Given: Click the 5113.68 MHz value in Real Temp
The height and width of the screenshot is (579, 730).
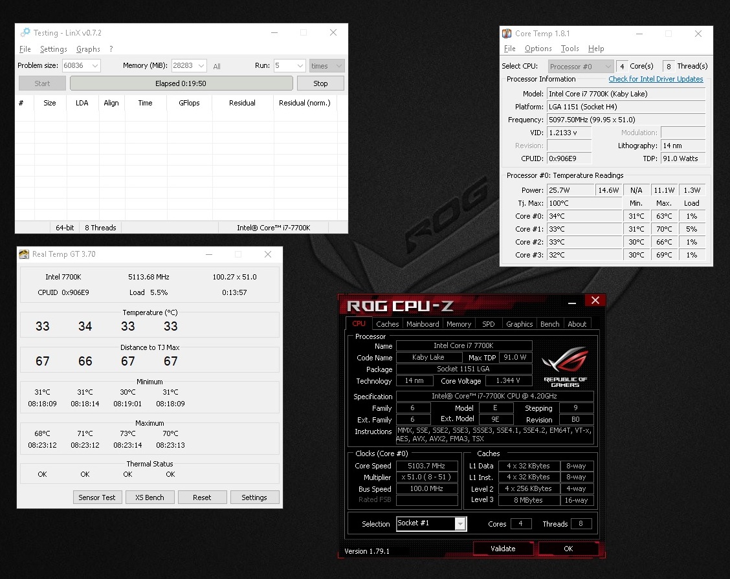Looking at the screenshot, I should pyautogui.click(x=148, y=277).
